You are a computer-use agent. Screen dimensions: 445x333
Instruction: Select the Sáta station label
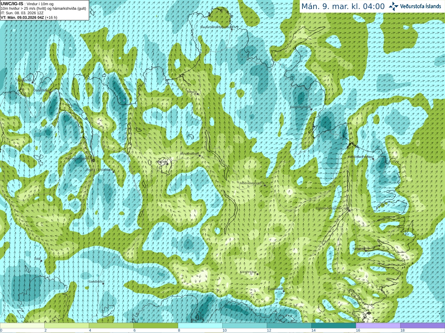[37, 259]
